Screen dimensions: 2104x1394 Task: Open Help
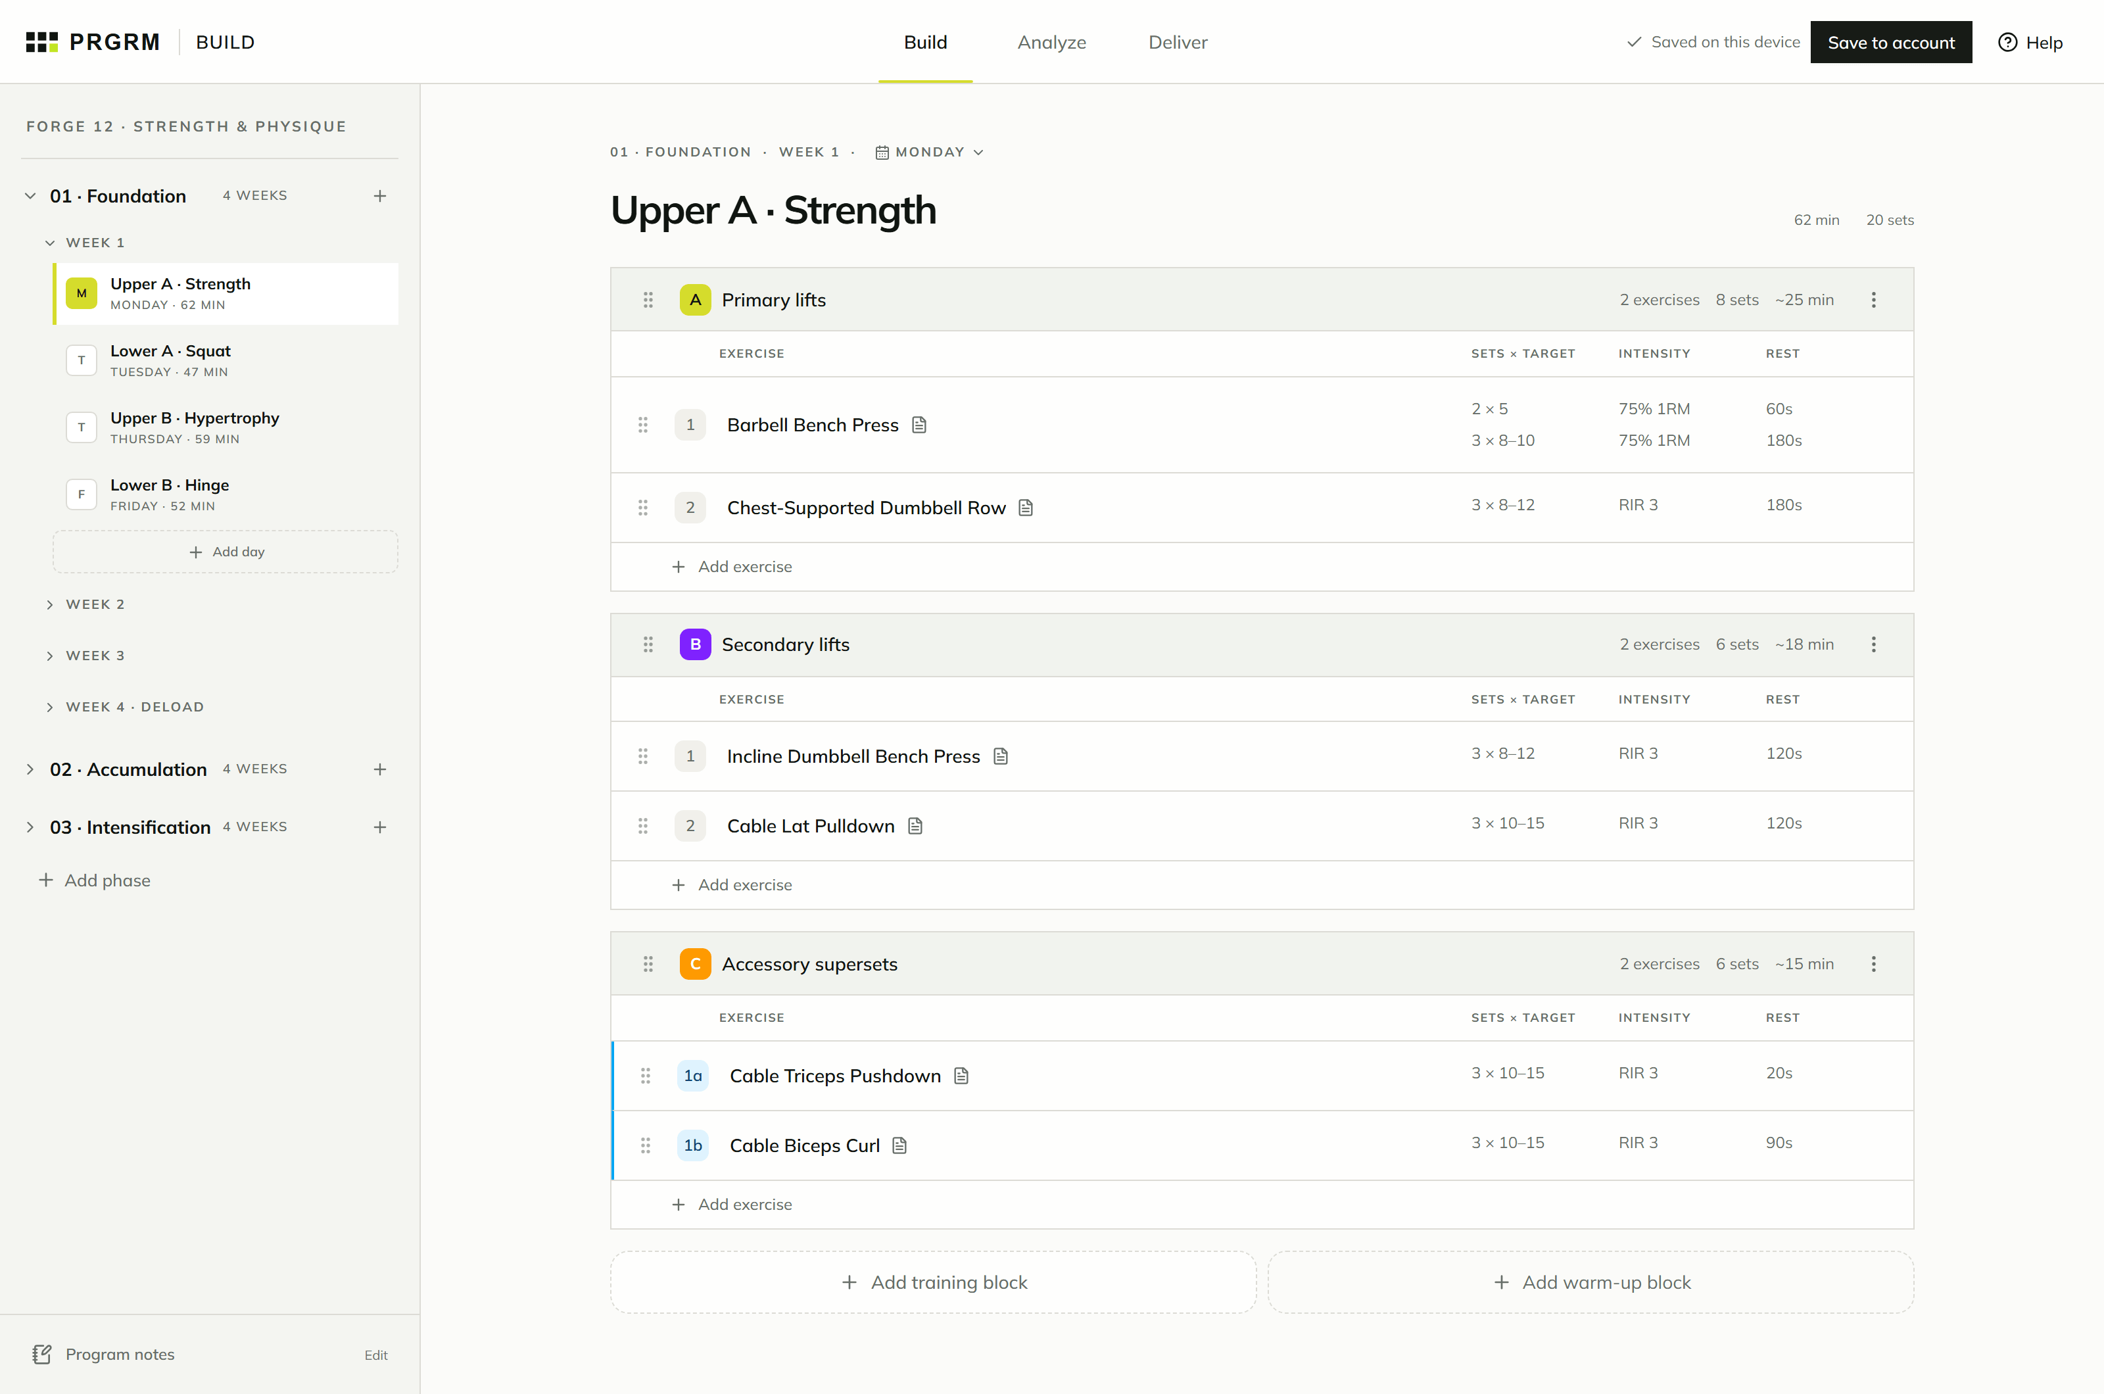point(2030,42)
